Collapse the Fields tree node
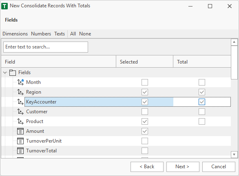 5,73
